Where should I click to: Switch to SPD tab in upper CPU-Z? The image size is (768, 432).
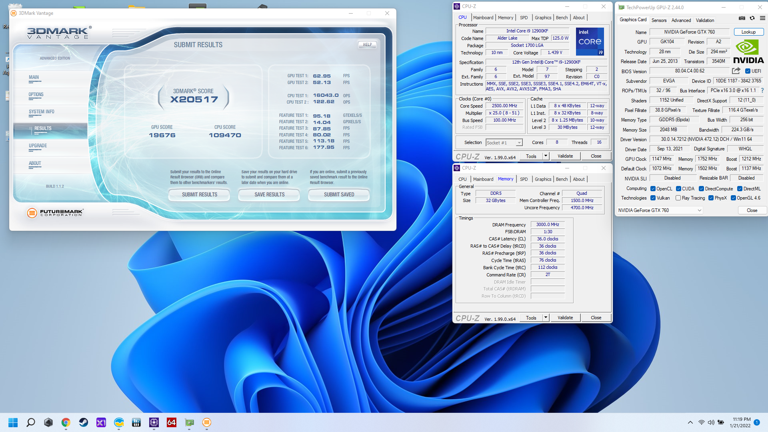tap(524, 18)
